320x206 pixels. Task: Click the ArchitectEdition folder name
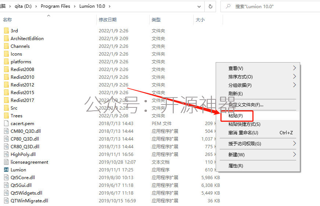(x=27, y=38)
